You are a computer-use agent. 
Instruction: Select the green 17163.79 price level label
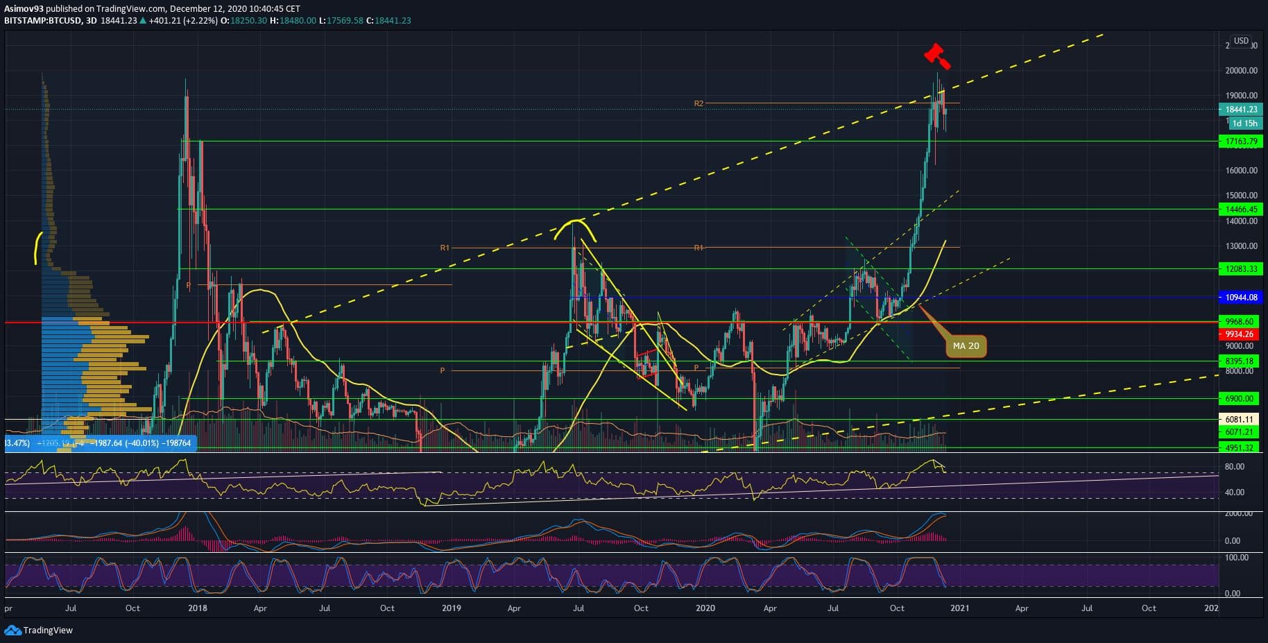[x=1241, y=142]
